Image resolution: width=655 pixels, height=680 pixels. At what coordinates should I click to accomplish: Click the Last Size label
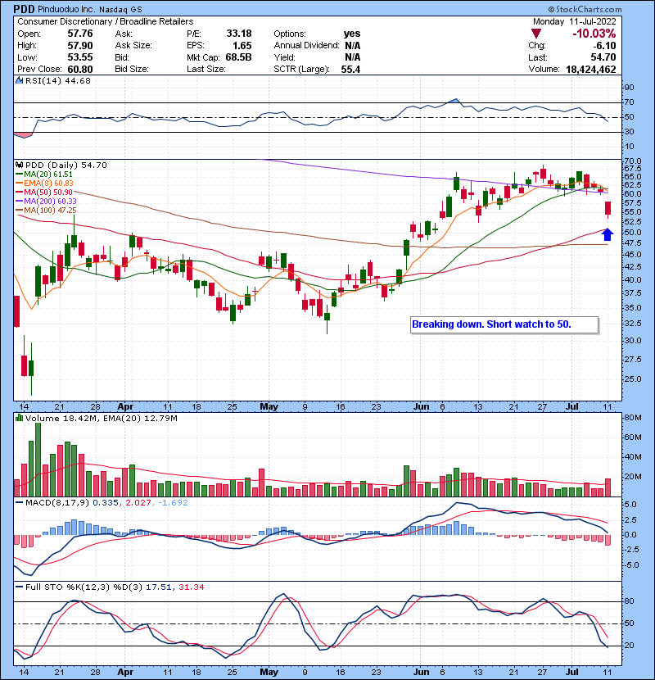[x=206, y=70]
